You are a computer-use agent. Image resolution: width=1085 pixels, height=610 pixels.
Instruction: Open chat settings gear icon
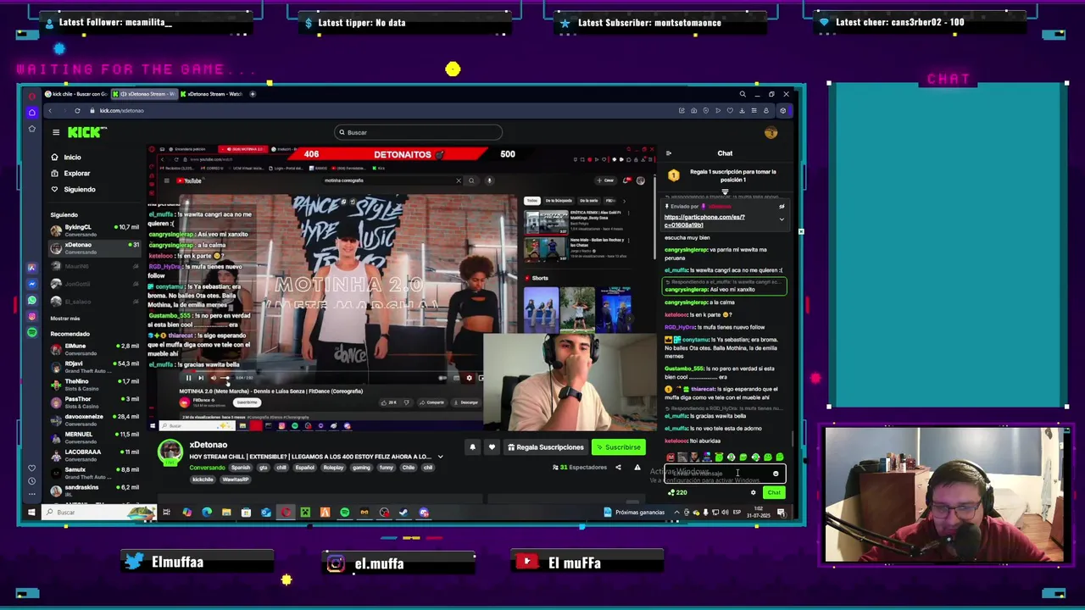tap(753, 492)
